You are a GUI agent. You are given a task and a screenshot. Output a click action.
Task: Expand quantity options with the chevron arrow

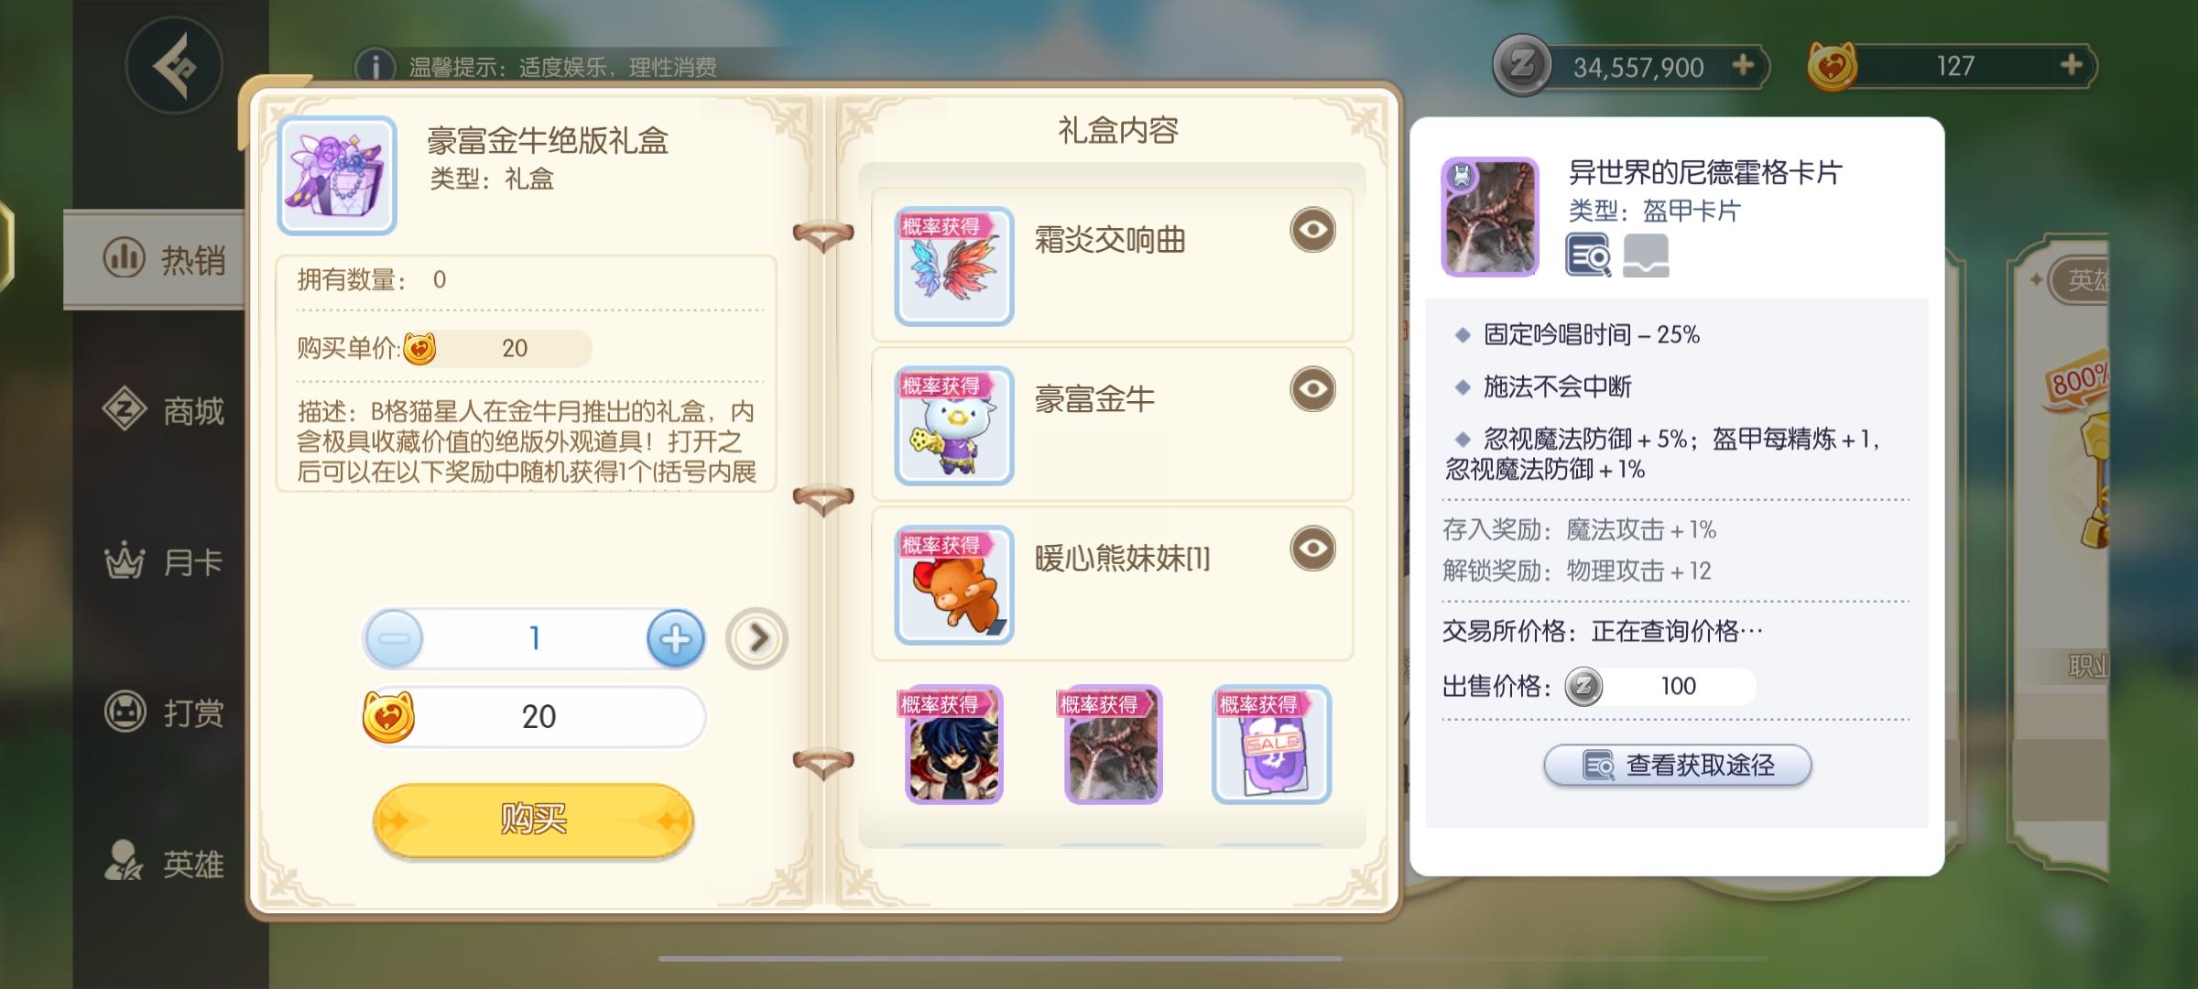[x=756, y=638]
